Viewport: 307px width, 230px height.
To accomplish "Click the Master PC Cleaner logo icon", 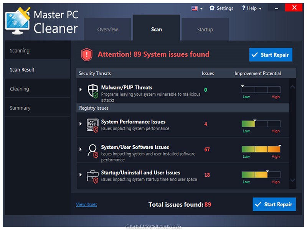I will (x=18, y=21).
